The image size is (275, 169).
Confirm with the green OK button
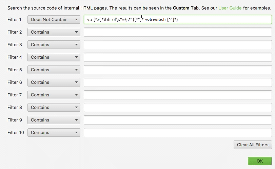coord(260,161)
